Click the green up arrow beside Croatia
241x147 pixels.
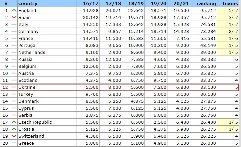(14, 129)
